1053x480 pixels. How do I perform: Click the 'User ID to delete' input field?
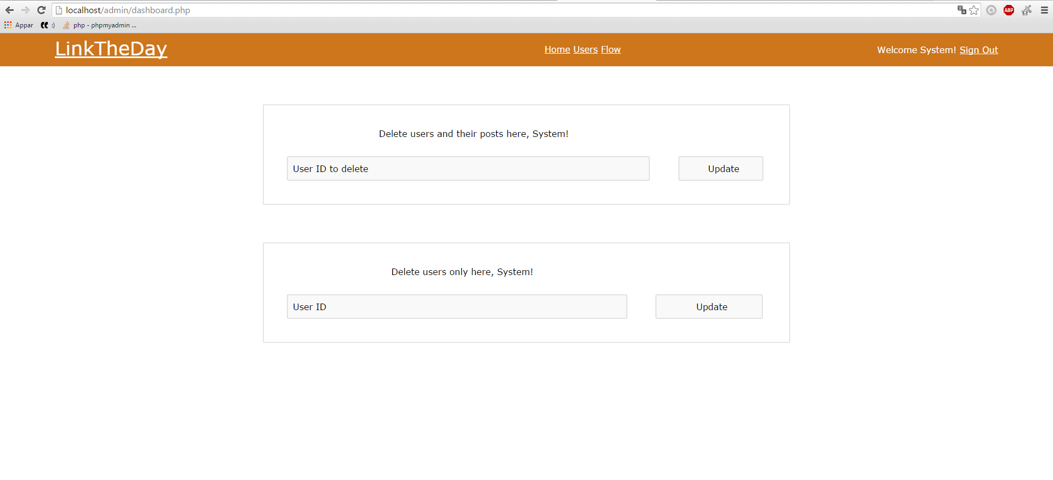468,169
